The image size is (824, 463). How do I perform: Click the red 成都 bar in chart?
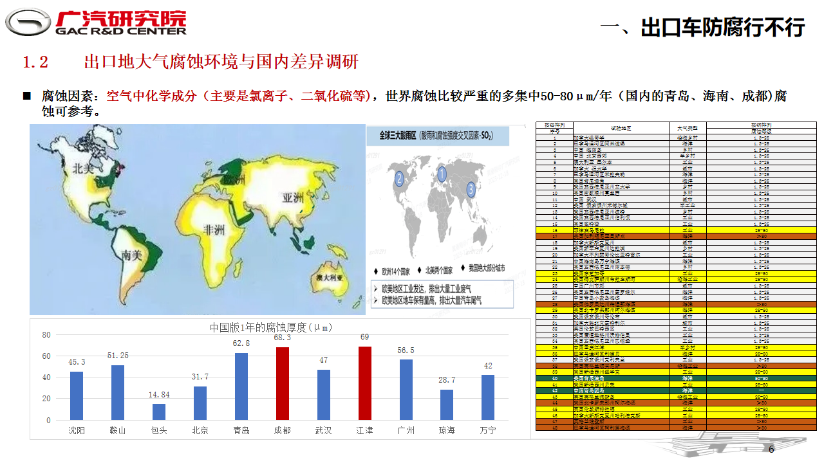283,384
